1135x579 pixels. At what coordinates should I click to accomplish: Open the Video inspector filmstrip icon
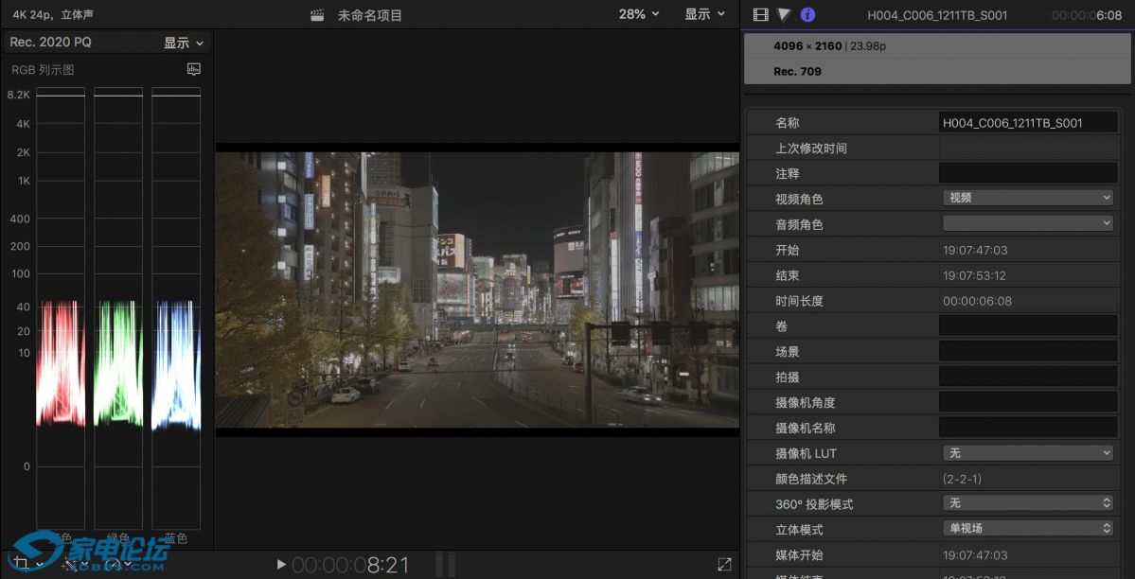[759, 14]
